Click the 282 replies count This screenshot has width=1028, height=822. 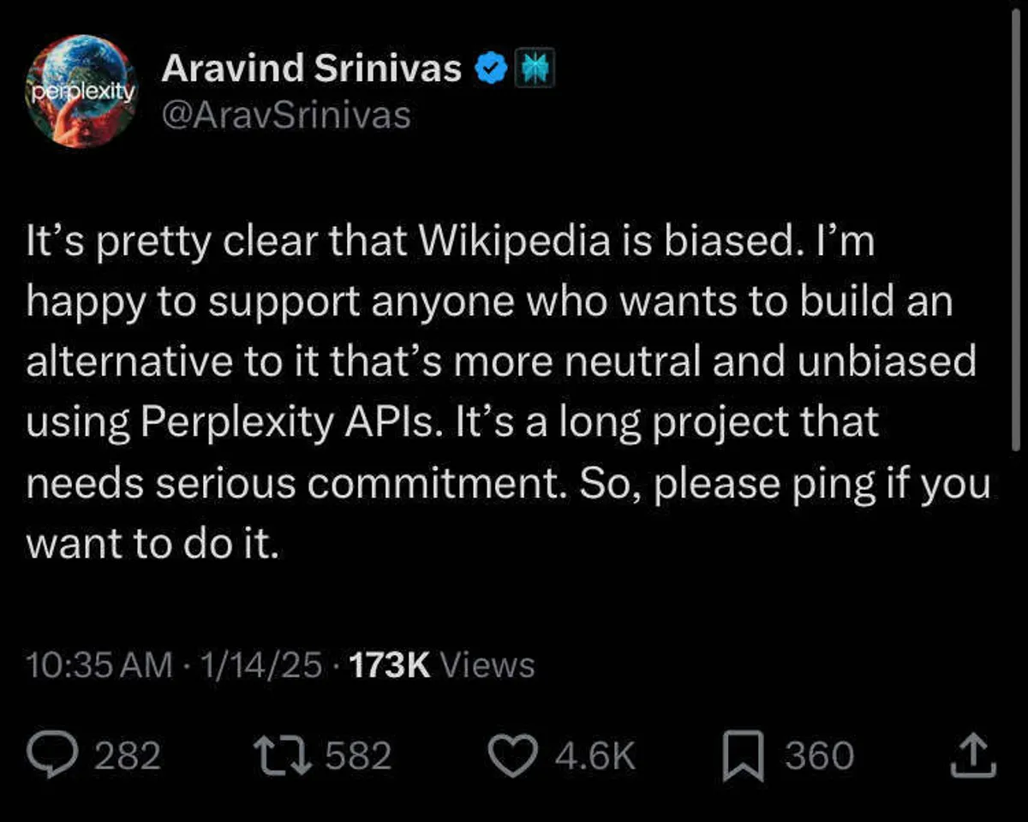(x=127, y=757)
